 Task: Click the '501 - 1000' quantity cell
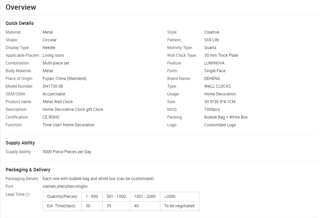pyautogui.click(x=117, y=197)
